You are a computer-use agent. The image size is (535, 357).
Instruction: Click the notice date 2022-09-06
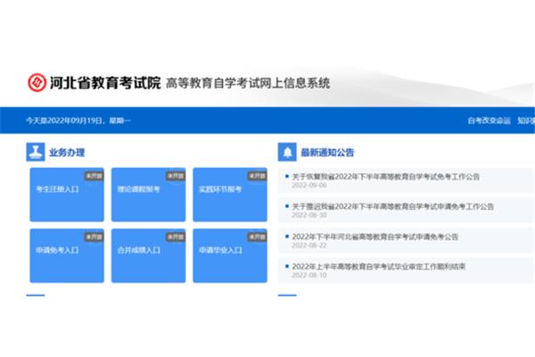pos(309,185)
